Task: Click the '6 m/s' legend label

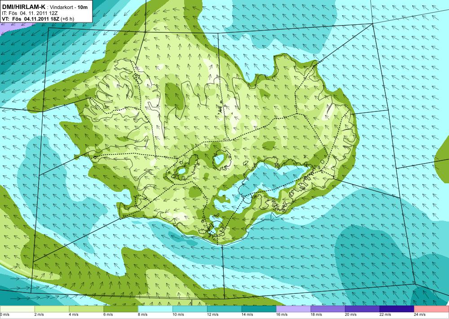Action: (108, 315)
